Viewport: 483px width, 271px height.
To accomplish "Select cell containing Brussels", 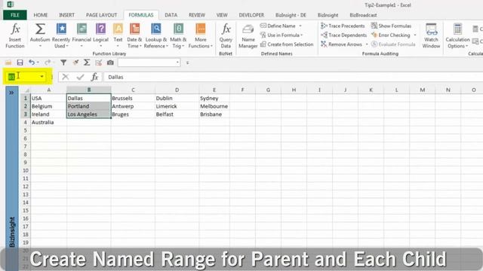I will tap(133, 99).
